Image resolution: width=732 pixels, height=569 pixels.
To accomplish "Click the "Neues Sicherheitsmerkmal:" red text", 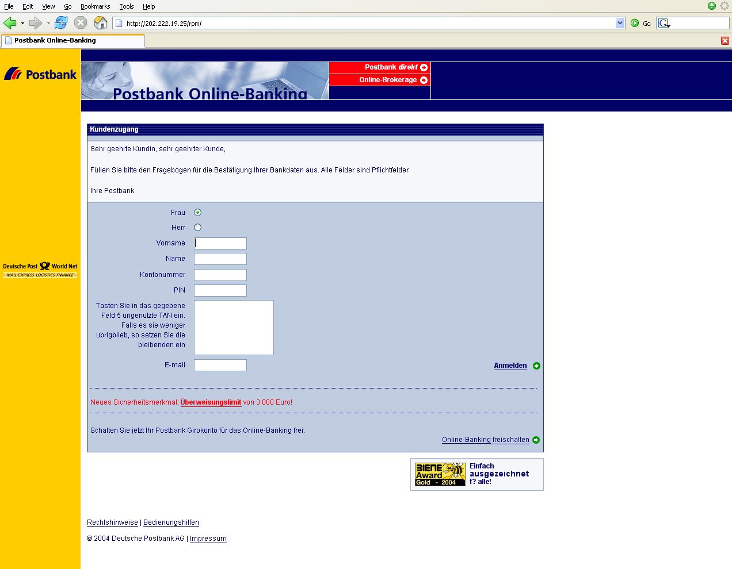I will [134, 402].
